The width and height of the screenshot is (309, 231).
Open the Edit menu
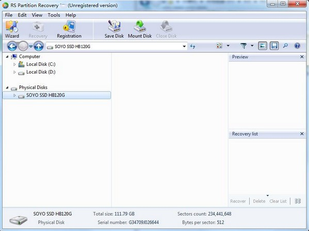click(x=22, y=15)
